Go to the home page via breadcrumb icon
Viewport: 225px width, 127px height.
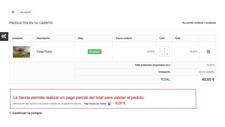[13, 12]
